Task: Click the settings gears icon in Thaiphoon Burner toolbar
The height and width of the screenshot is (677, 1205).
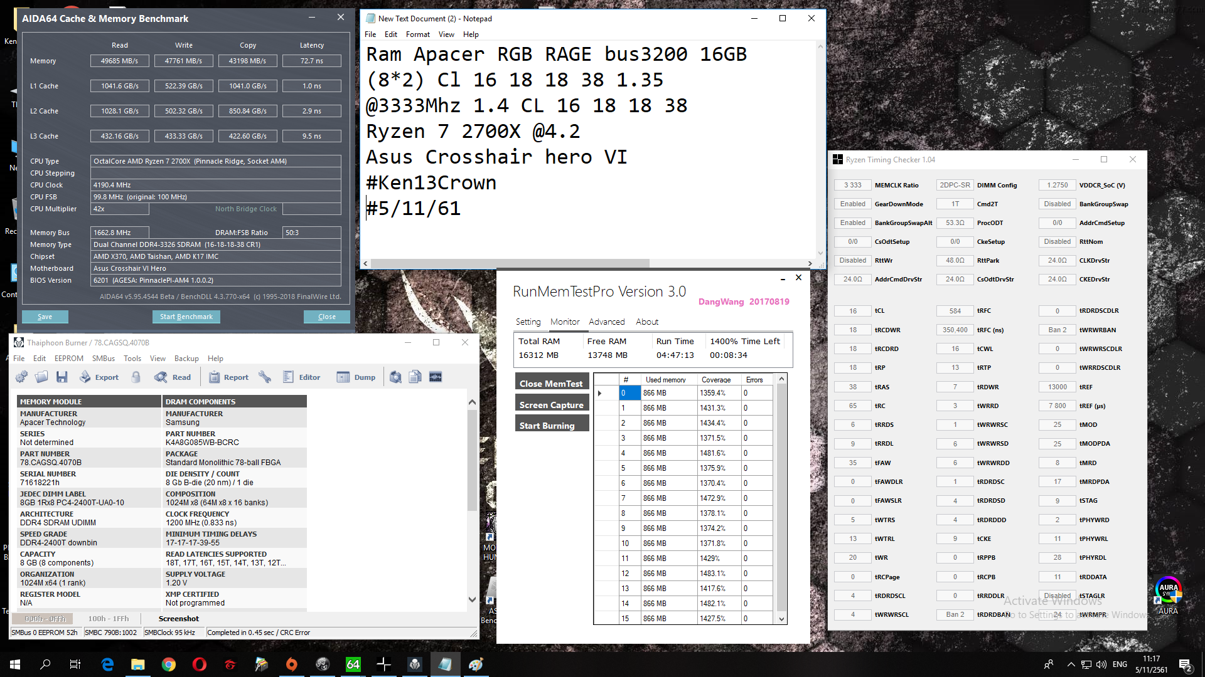Action: (21, 377)
